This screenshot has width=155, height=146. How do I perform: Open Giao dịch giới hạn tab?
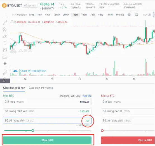(14, 88)
